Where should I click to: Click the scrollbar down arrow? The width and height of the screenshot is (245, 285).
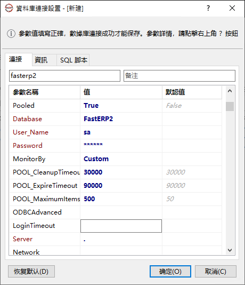point(230,250)
